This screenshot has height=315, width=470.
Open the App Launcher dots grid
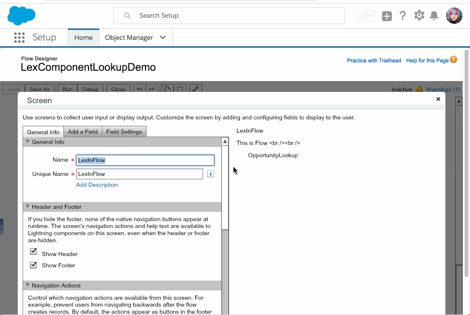coord(20,37)
